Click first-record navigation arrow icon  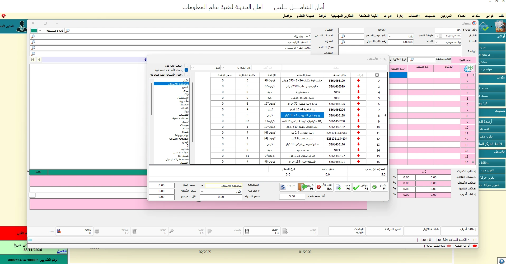click(x=32, y=60)
